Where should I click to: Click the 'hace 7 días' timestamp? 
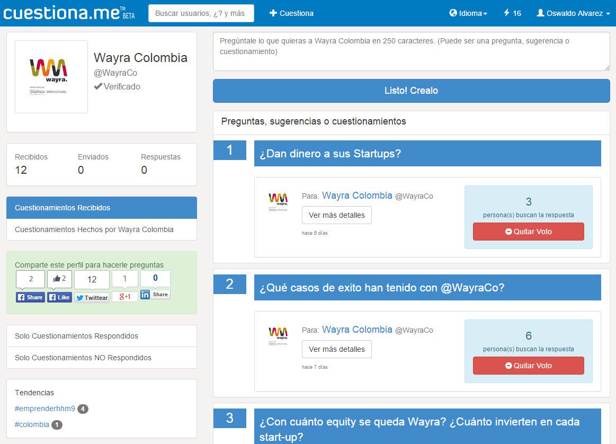[x=315, y=367]
